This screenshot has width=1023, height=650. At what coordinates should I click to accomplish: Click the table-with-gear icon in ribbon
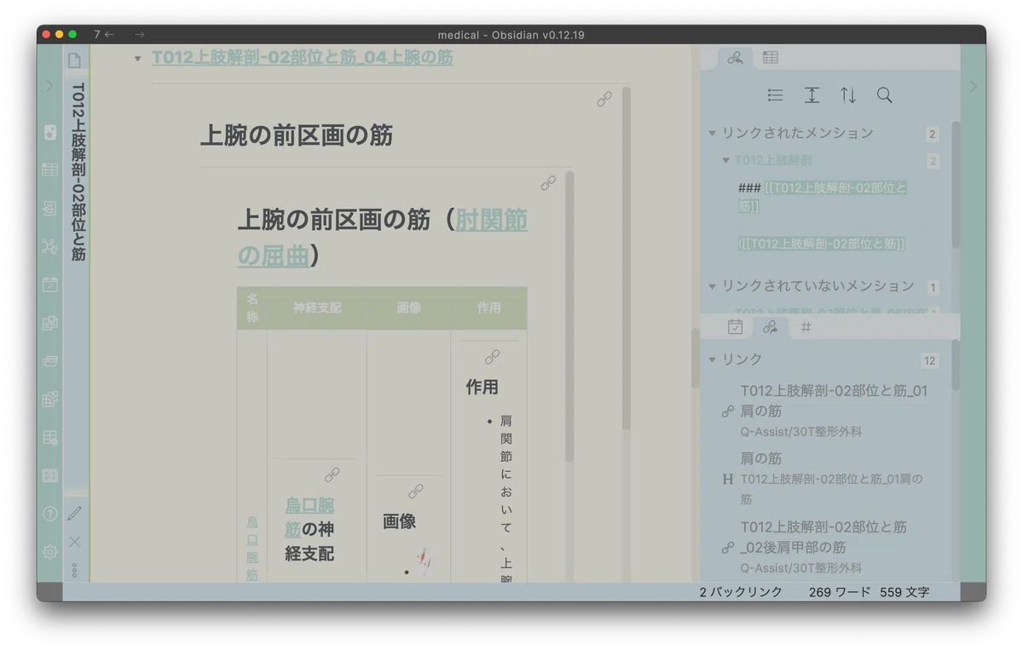(49, 438)
